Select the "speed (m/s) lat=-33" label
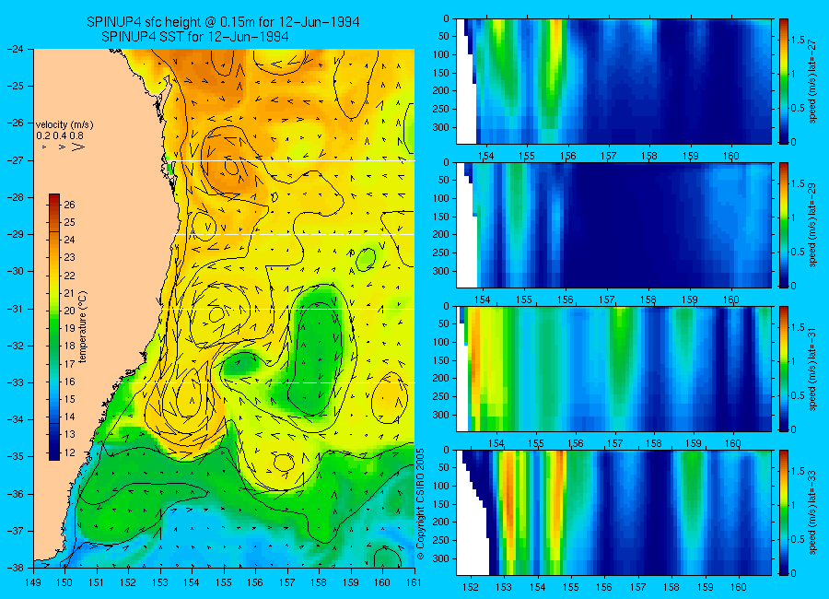 [x=812, y=512]
